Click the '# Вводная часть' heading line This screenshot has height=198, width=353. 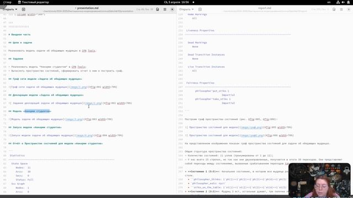point(19,35)
